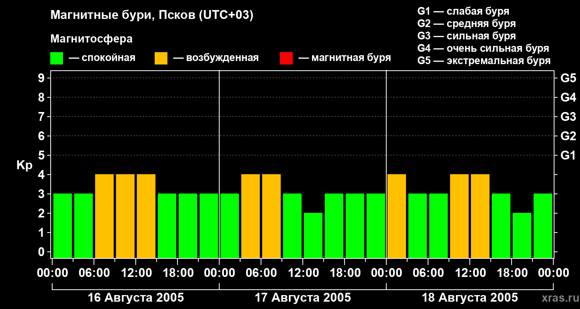Click the Kp axis label
Screen dimensions: 580x309
pos(24,165)
